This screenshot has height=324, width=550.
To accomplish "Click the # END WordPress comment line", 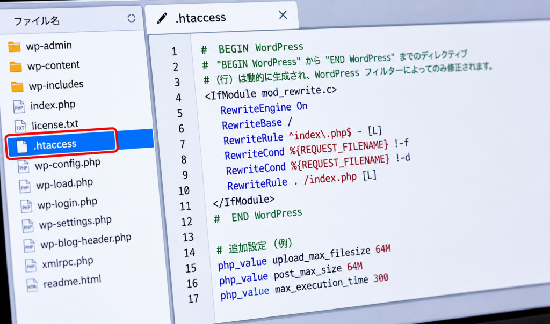I will pos(258,216).
